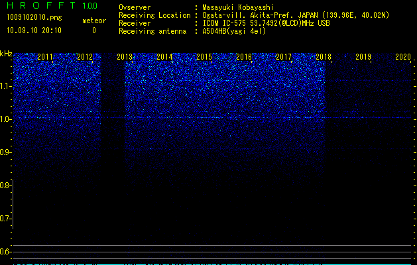Click the 2017 time marker
417x265 pixels.
click(x=284, y=57)
